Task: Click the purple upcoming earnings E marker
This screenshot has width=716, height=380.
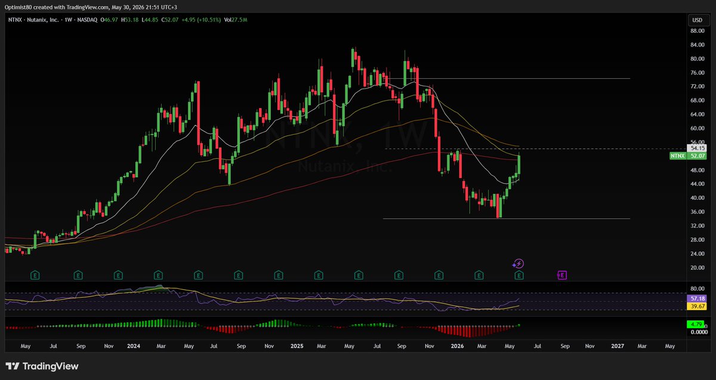Action: (x=561, y=275)
